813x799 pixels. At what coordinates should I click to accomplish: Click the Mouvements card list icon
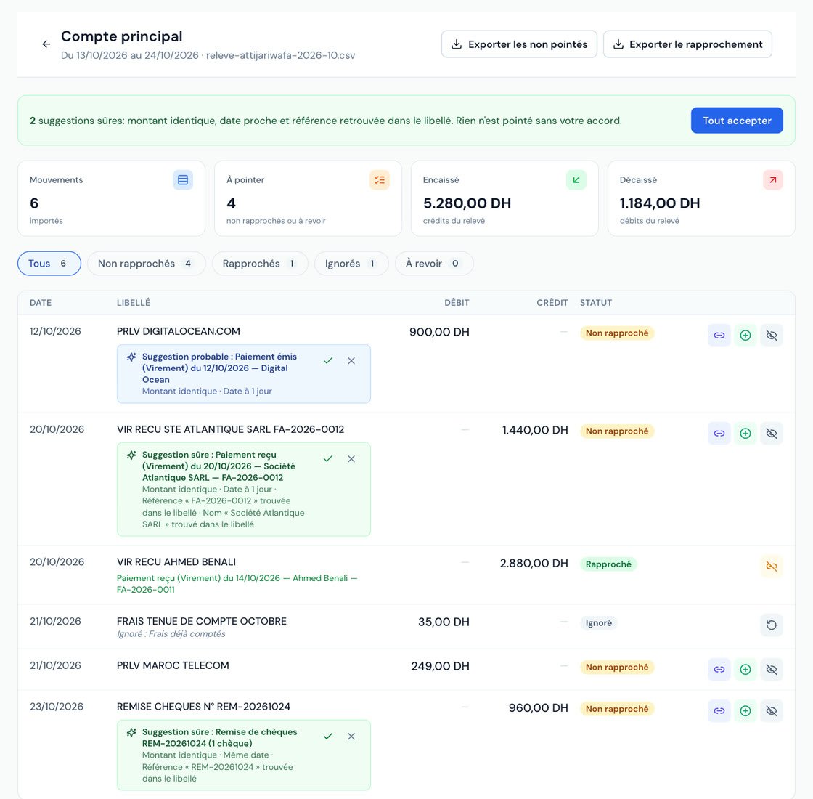[x=183, y=180]
